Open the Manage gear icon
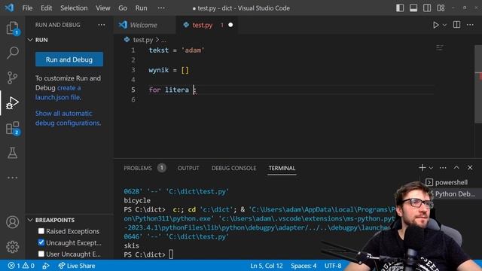Viewport: 482px width, 271px height. (12, 247)
